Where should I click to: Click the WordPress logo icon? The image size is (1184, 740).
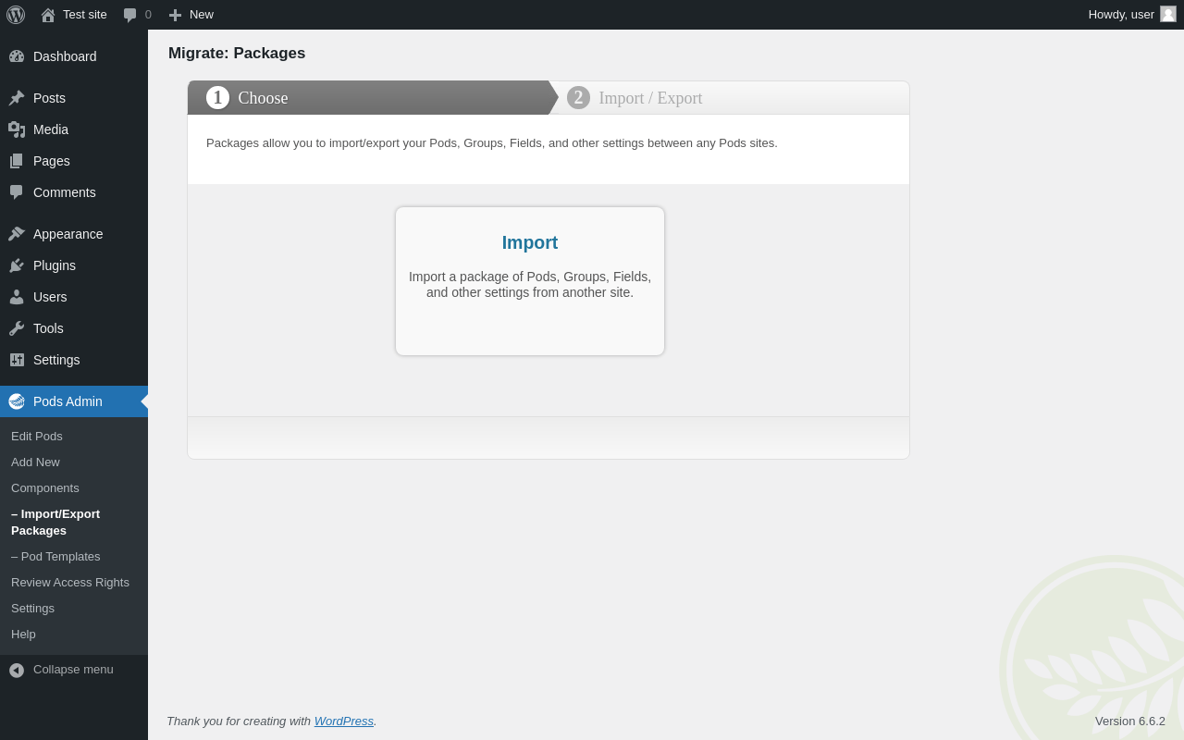point(16,15)
